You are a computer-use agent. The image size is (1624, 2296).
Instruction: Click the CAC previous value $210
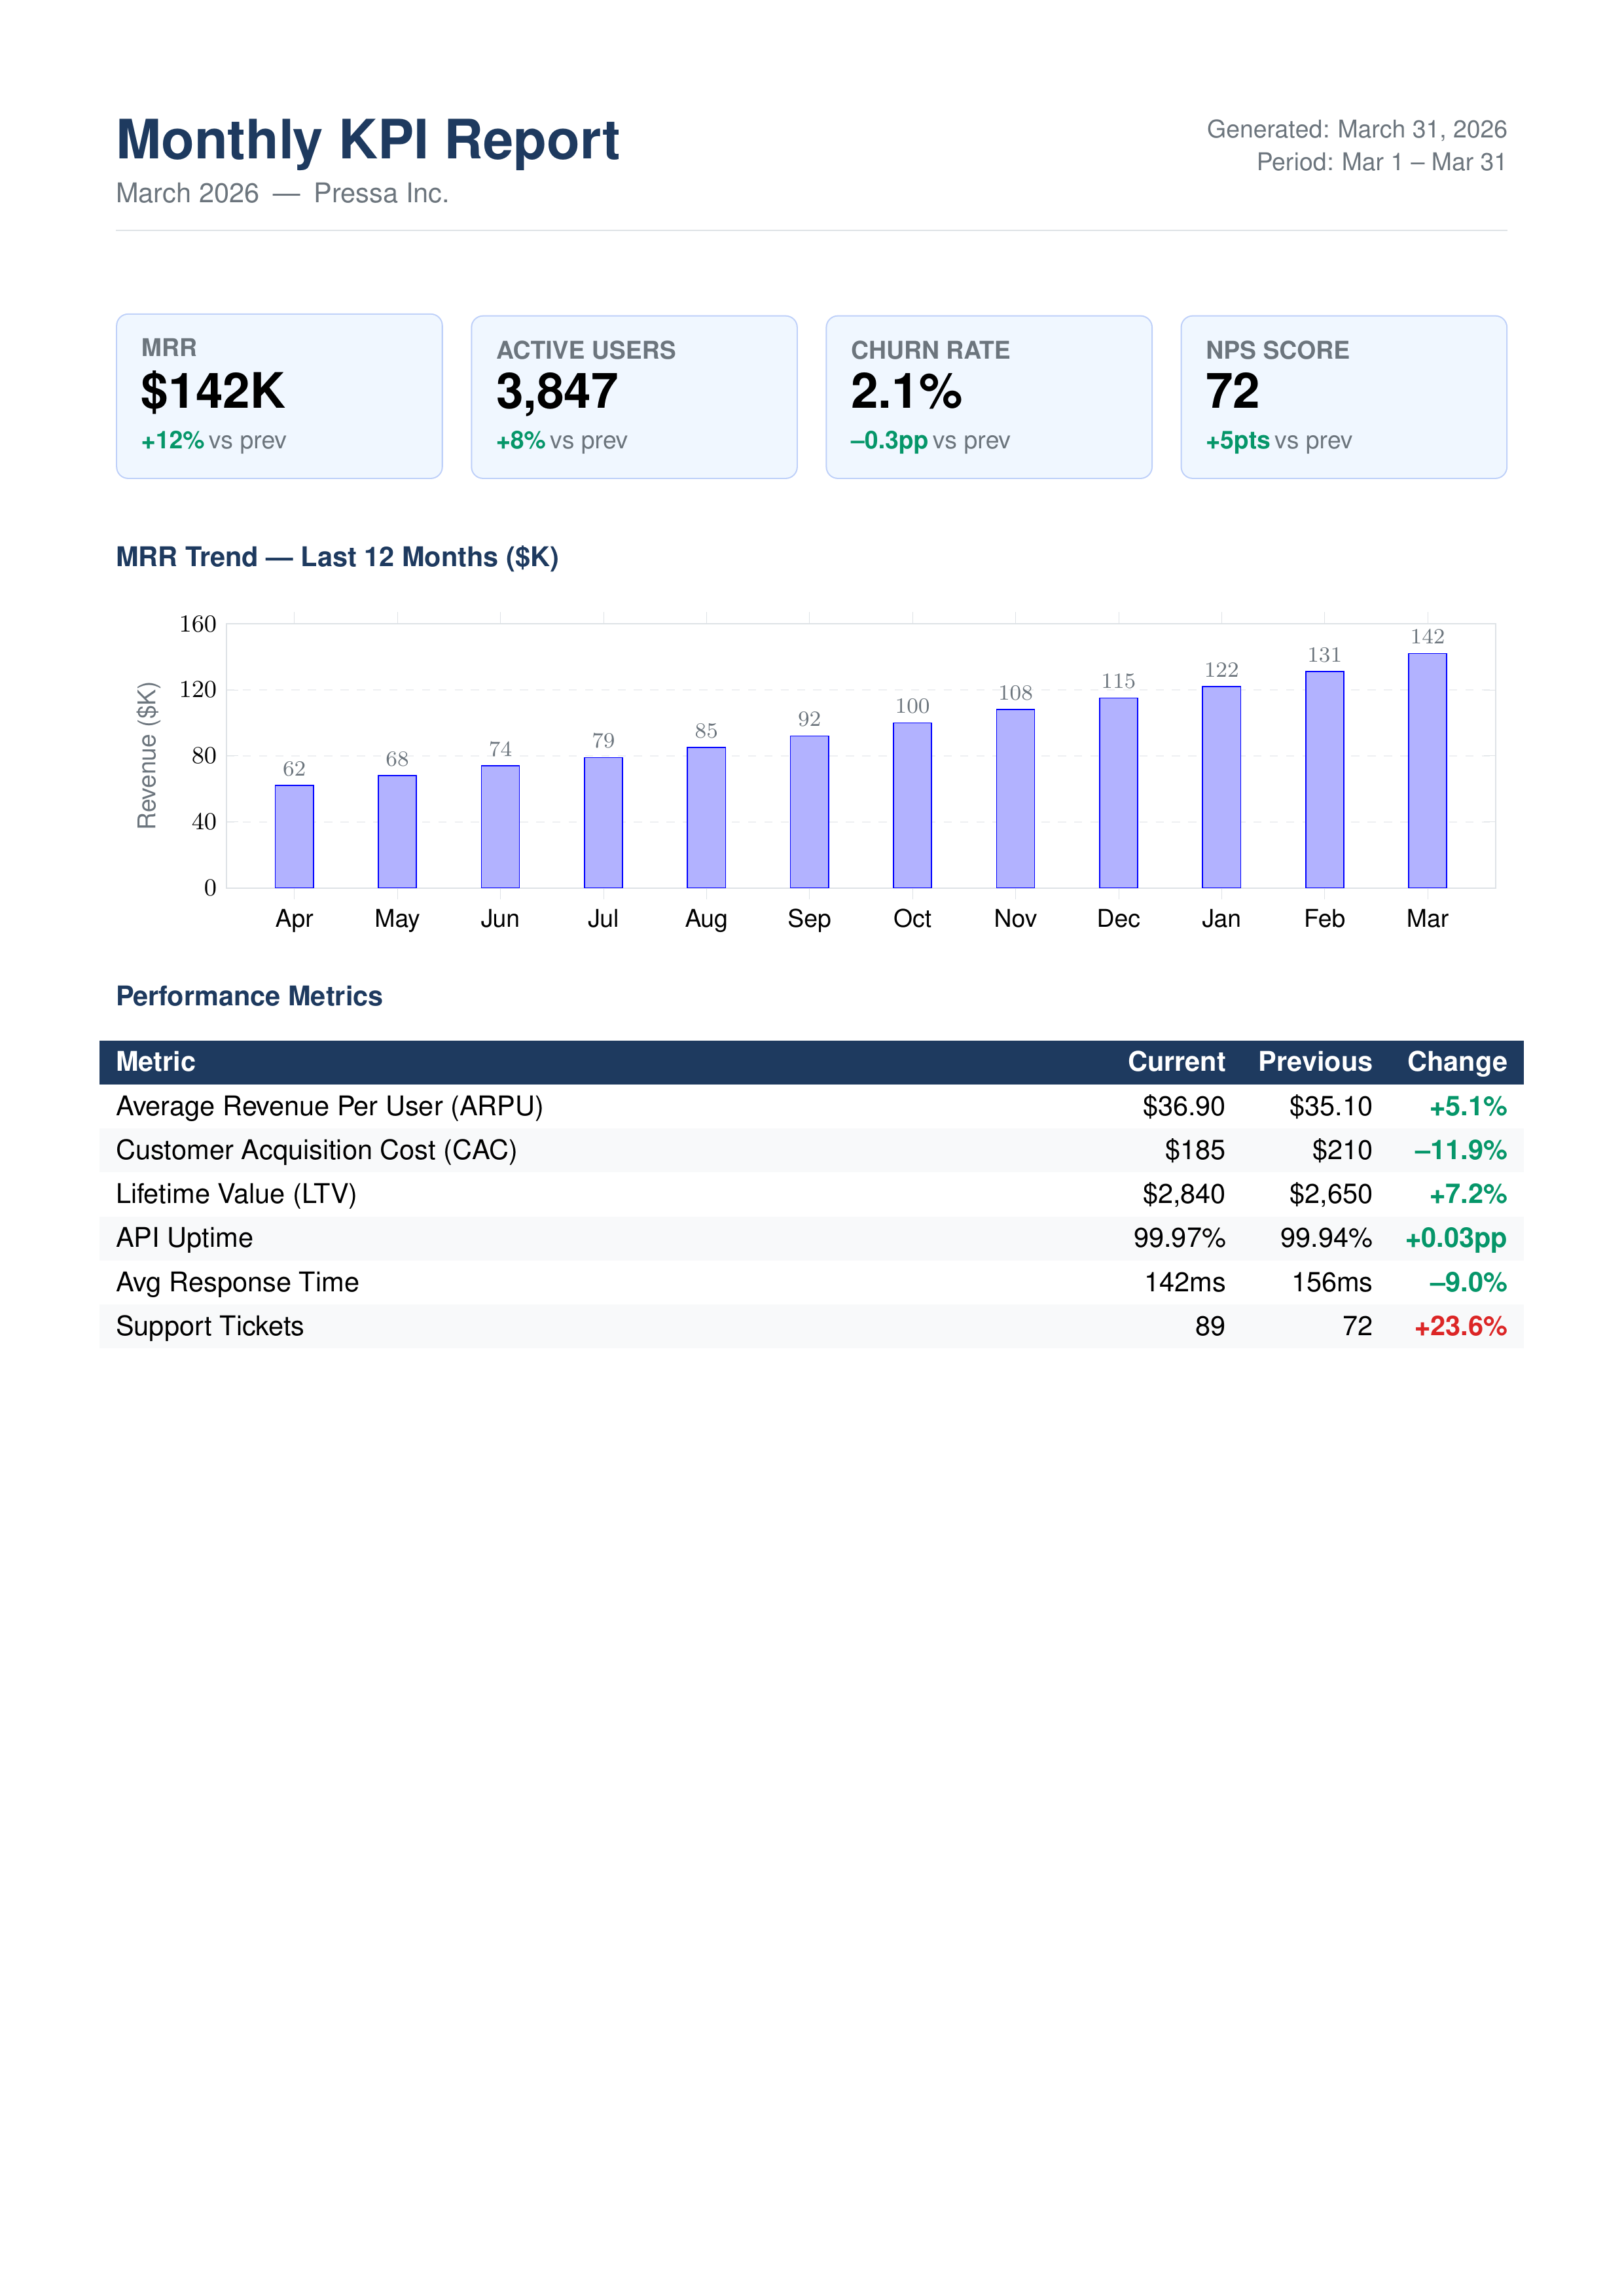pos(1341,1151)
